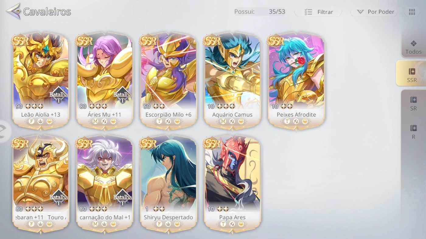Select Escorpião Milo +6 card
Image resolution: width=426 pixels, height=239 pixels.
coord(169,80)
